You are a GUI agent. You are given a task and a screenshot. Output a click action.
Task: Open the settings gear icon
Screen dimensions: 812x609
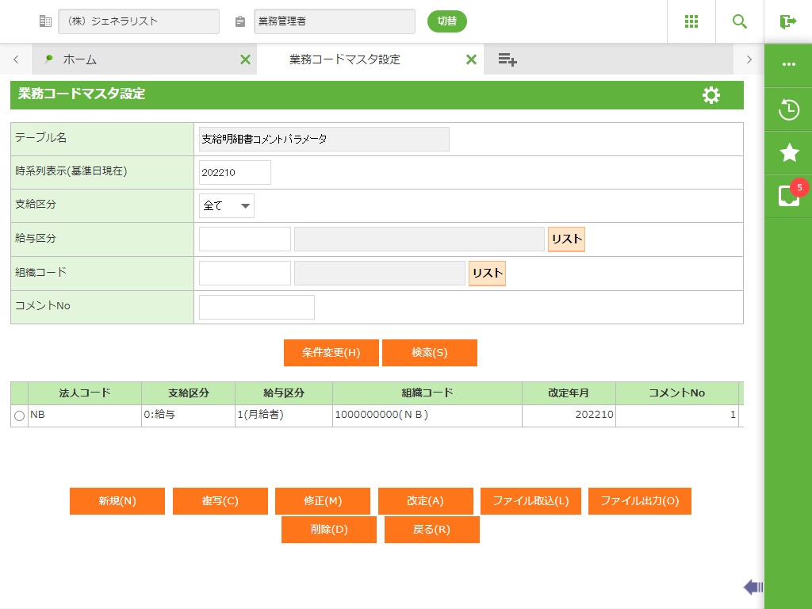[711, 95]
